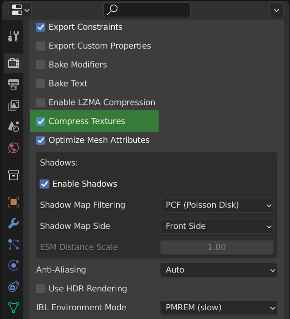Viewport: 290px width, 319px height.
Task: Open the Output properties printer icon
Action: (x=13, y=84)
